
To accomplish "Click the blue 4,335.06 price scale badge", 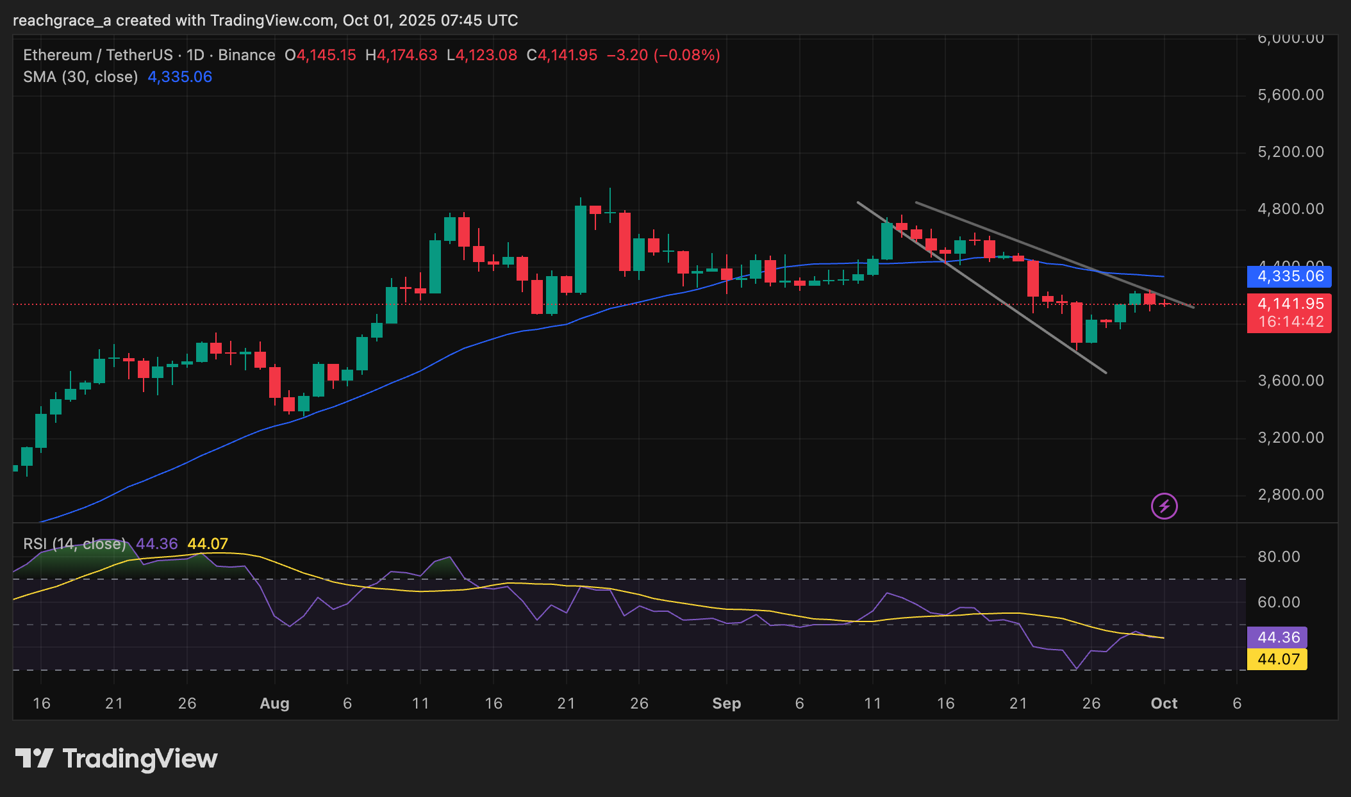I will 1289,277.
